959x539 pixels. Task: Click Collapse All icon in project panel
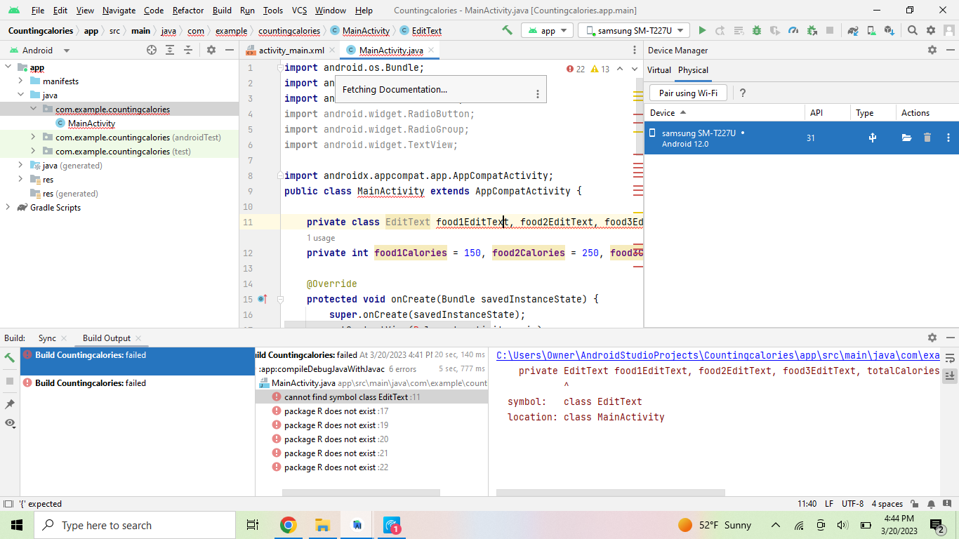(188, 50)
